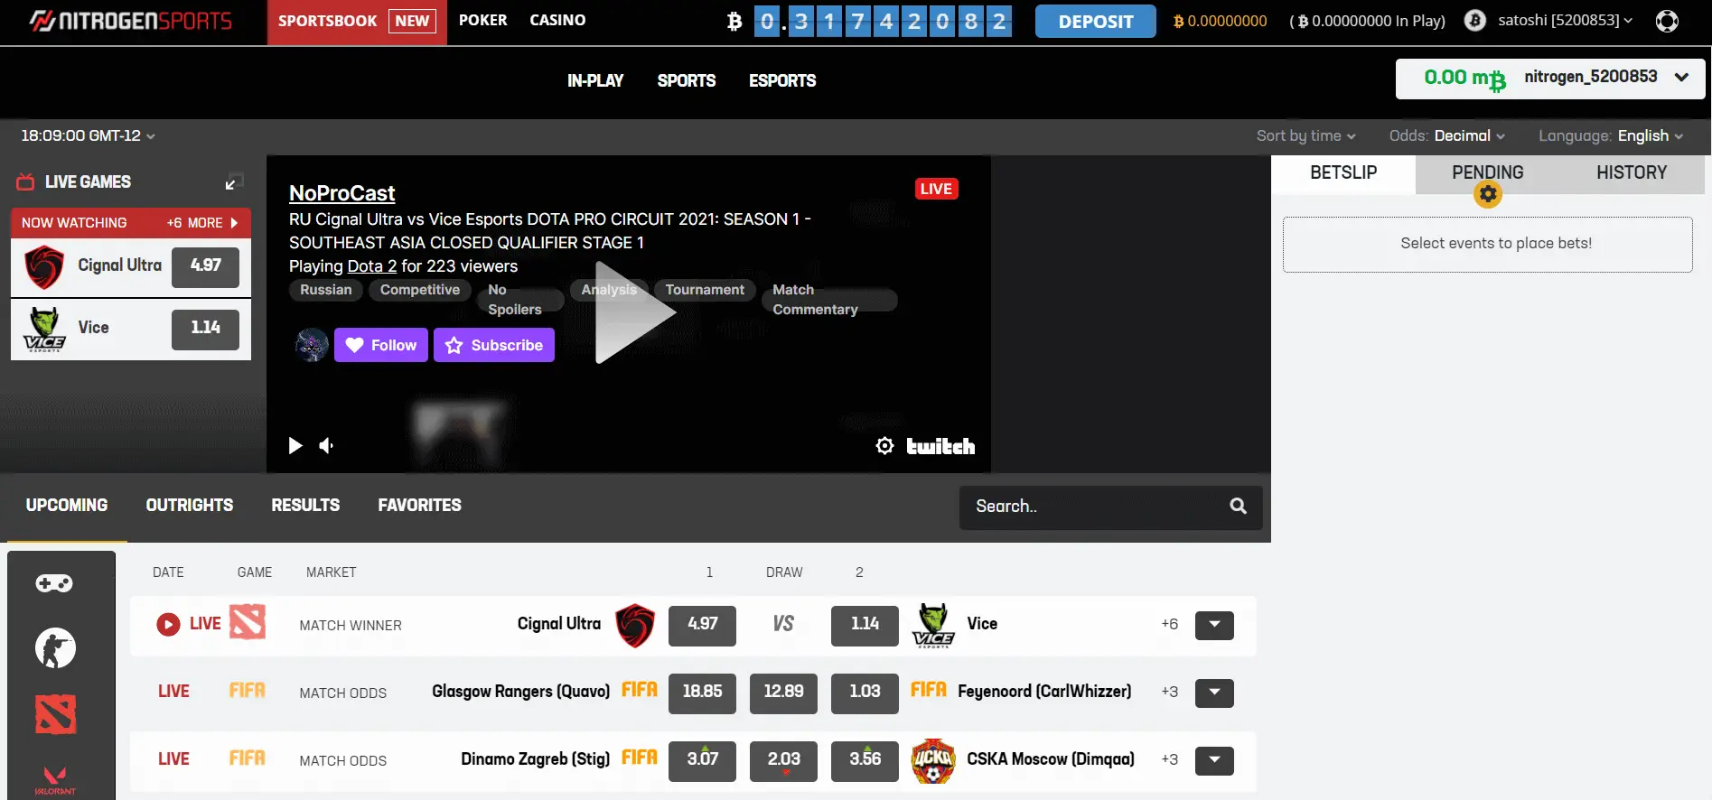Bet on Cignal Ultra at 4.97 in sidebar
The width and height of the screenshot is (1712, 800).
[x=205, y=266]
